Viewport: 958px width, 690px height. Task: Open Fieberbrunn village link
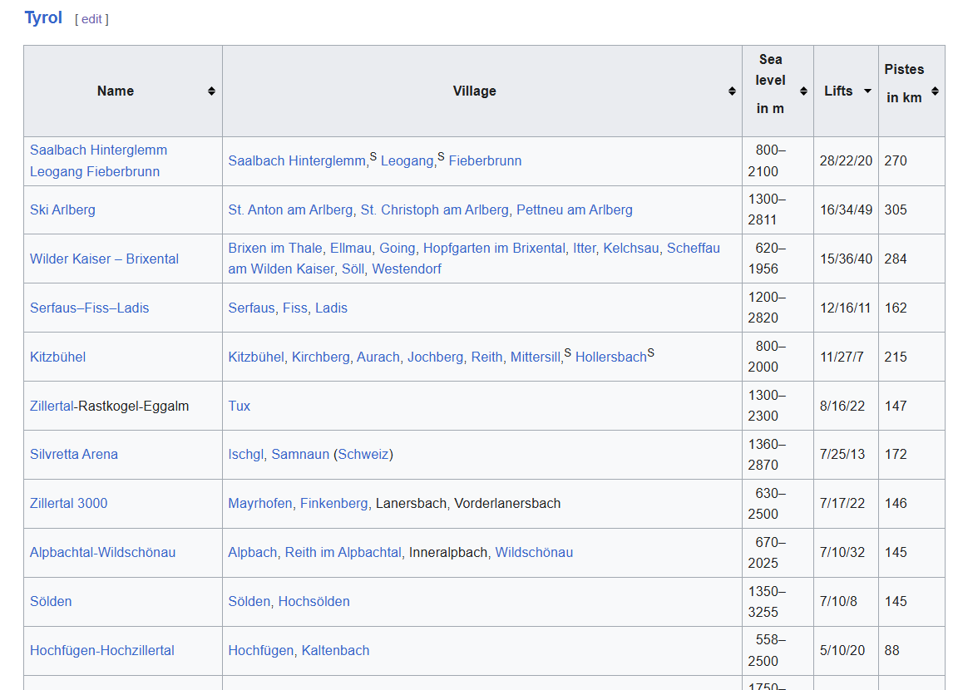pyautogui.click(x=485, y=160)
